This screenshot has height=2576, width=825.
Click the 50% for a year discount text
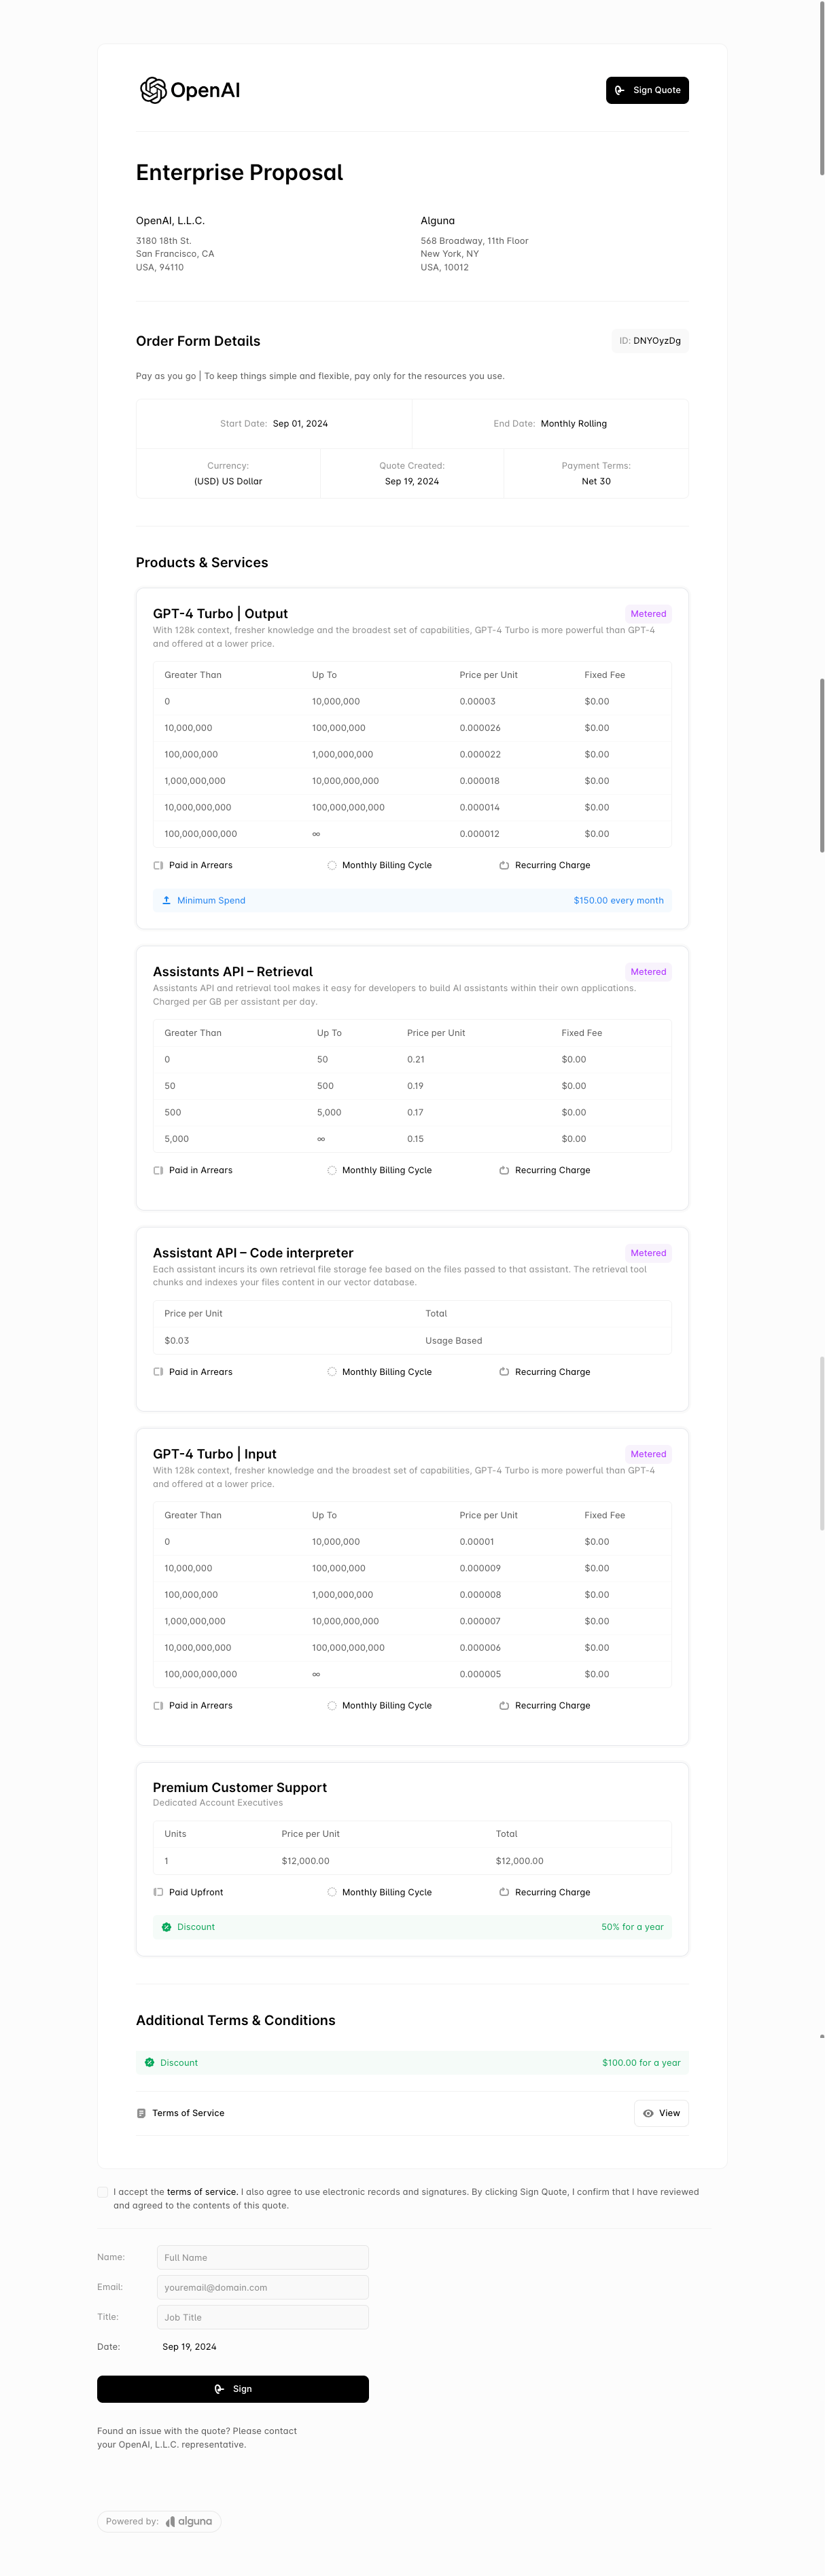[632, 1927]
